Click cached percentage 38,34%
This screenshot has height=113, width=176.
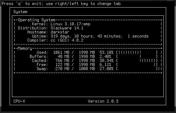coord(106,60)
